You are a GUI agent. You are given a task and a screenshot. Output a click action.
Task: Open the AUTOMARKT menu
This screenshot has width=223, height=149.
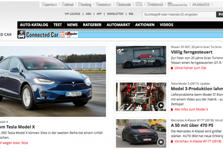point(118,25)
